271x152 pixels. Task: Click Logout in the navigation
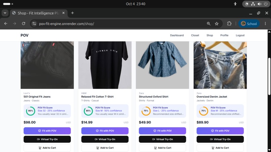pyautogui.click(x=240, y=35)
